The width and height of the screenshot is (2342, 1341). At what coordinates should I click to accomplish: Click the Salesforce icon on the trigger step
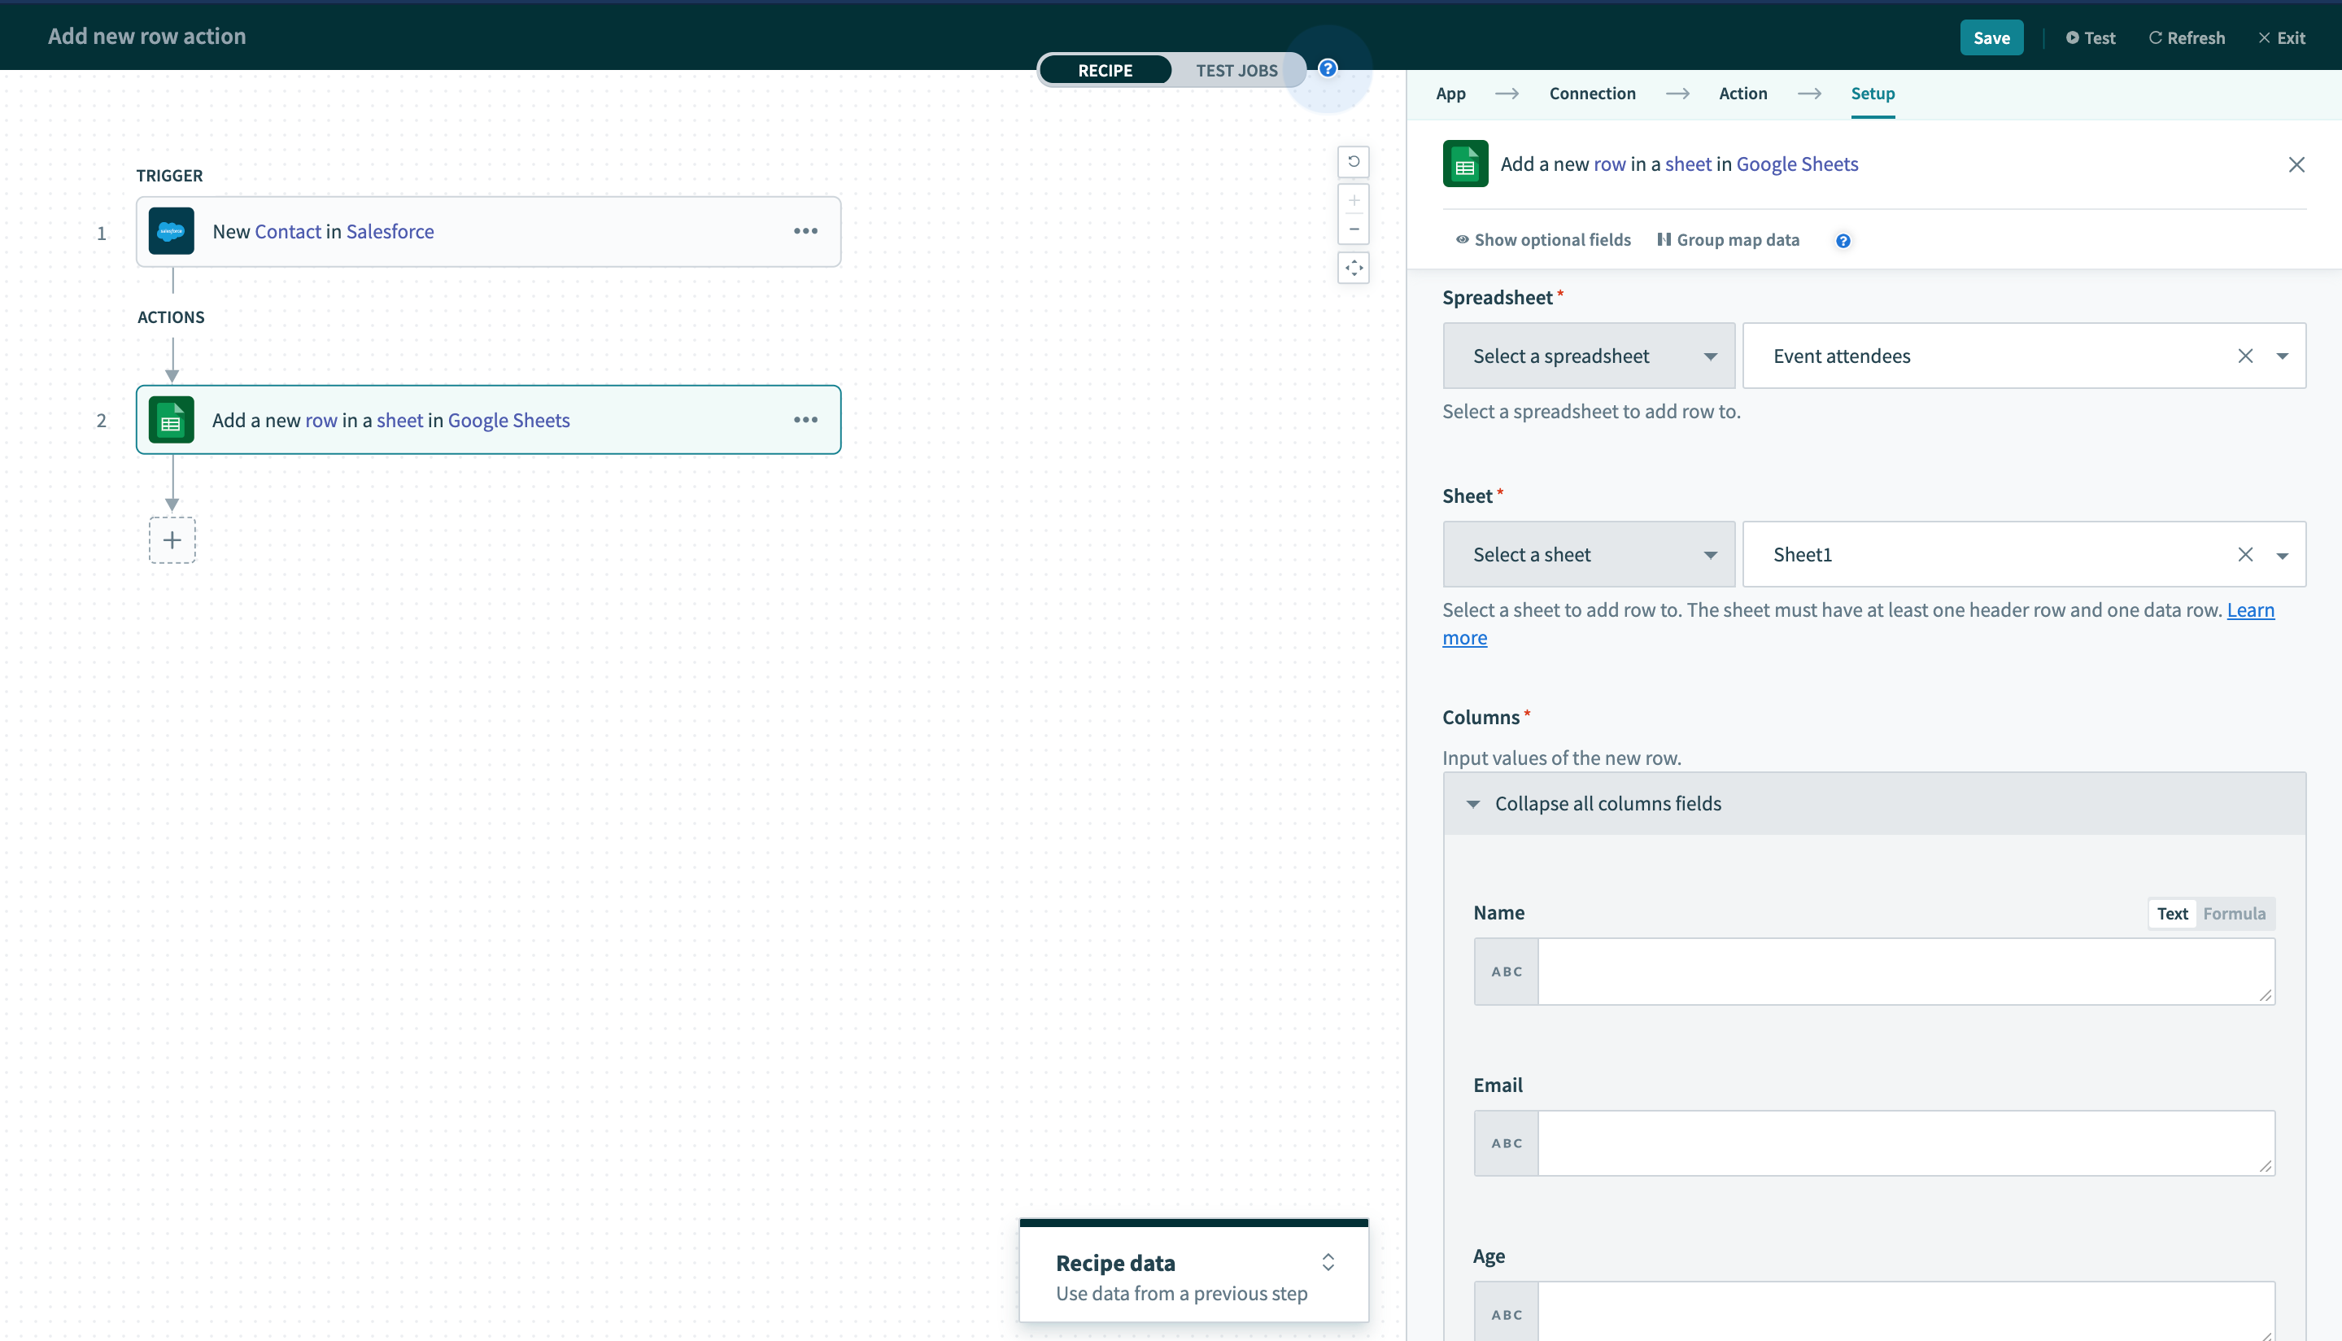[171, 231]
